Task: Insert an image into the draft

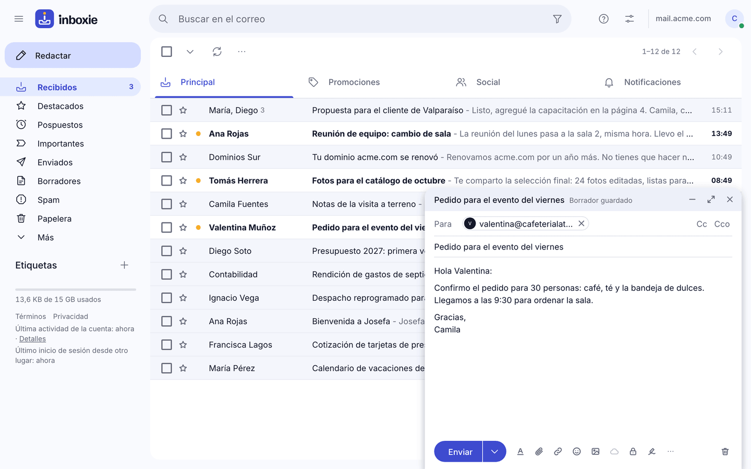Action: pos(596,452)
